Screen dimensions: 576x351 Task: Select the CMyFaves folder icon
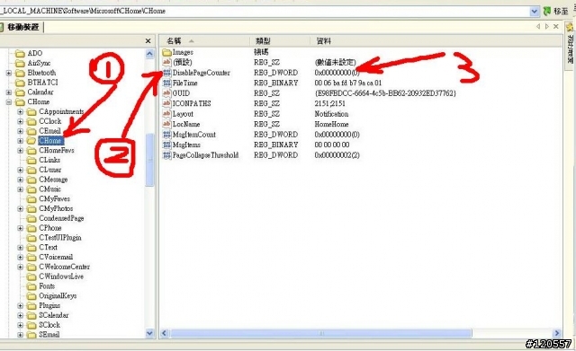[31, 199]
